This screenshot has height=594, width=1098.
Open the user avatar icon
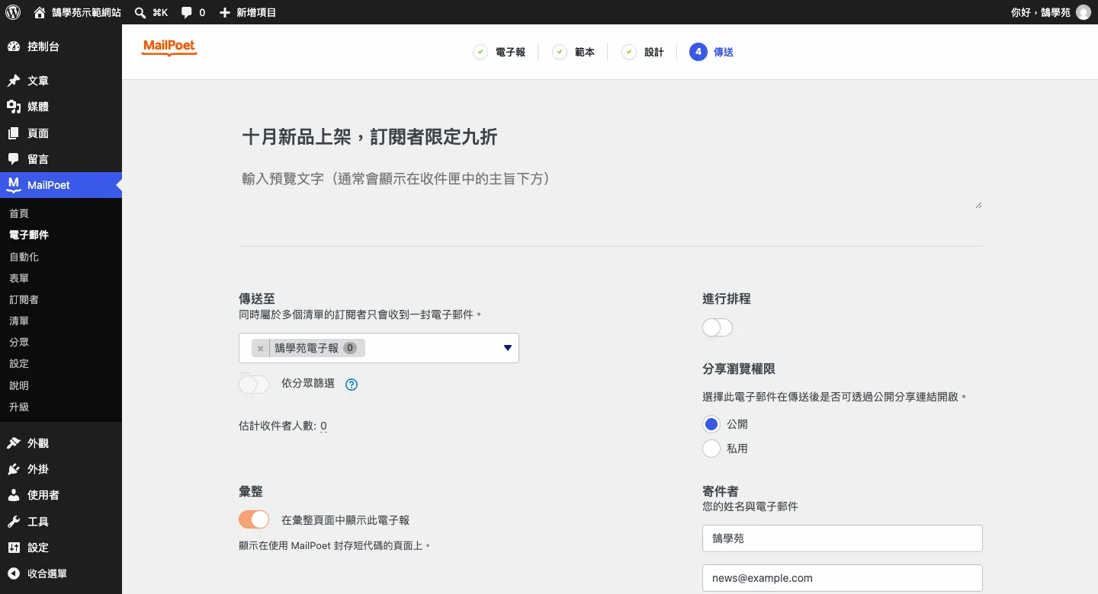point(1083,12)
